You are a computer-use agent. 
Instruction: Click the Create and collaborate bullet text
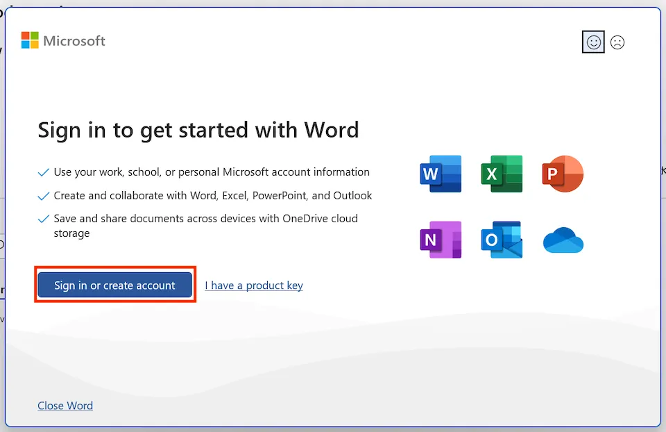(x=213, y=196)
